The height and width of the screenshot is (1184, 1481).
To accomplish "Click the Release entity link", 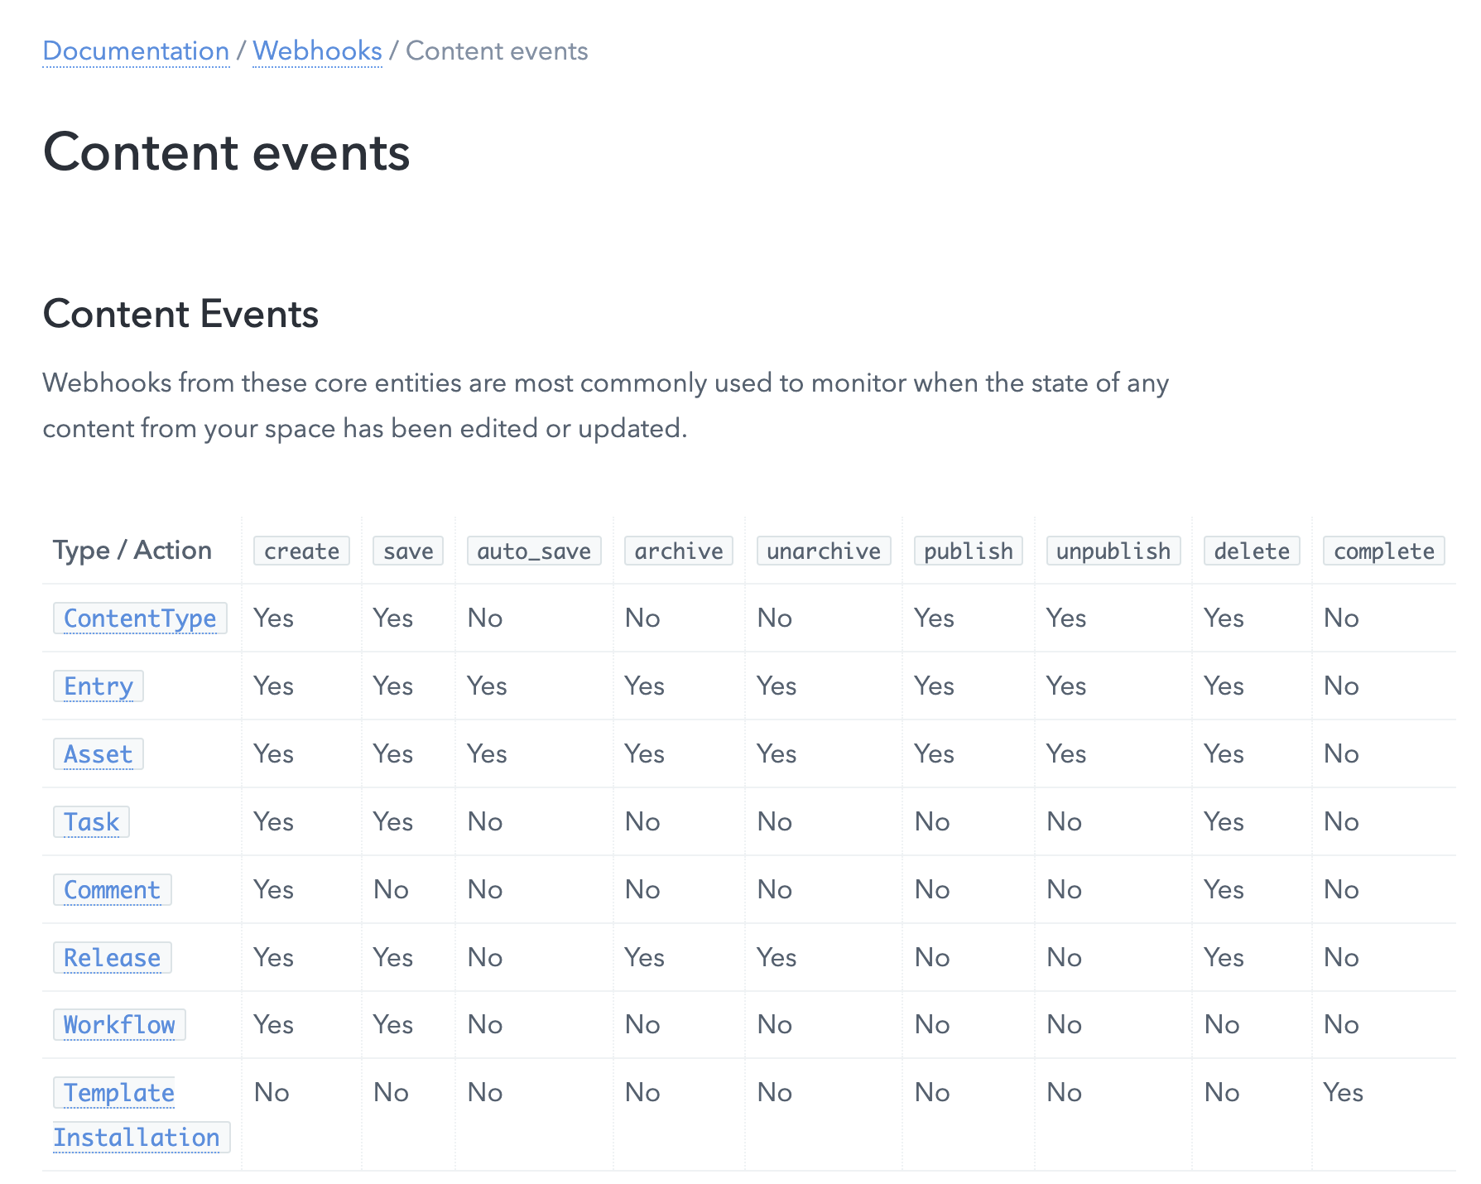I will [x=112, y=958].
